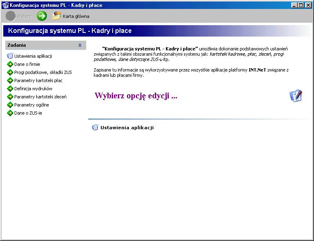This screenshot has height=241, width=314.
Task: Maximize the Konfiguracja systemu PL window
Action: pos(301,5)
